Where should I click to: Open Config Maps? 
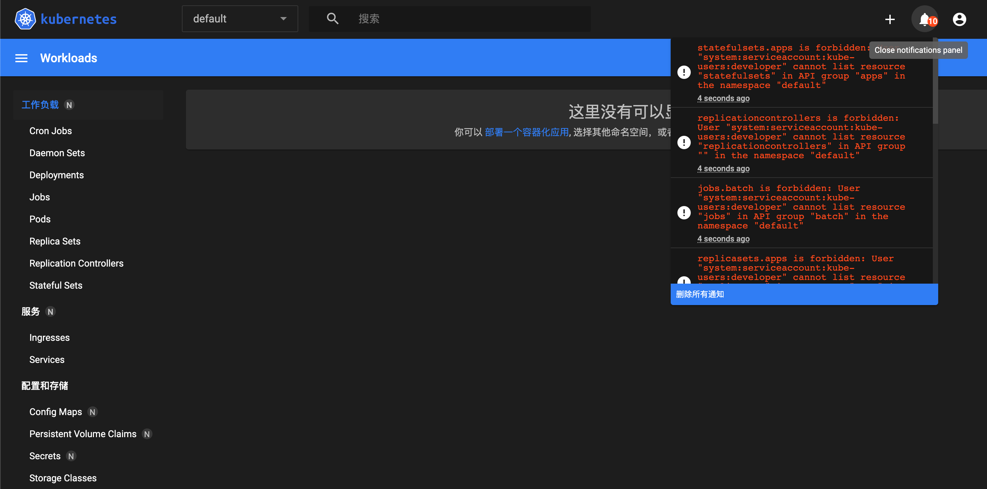coord(56,412)
